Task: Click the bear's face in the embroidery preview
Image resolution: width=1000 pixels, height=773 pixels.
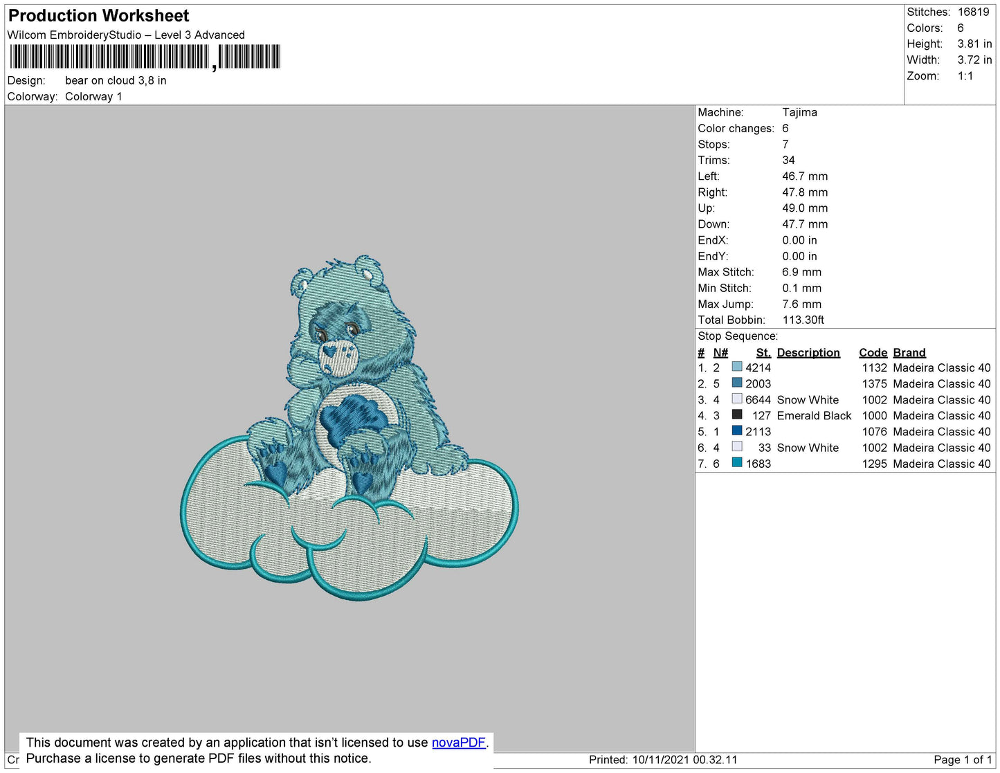Action: click(x=338, y=339)
